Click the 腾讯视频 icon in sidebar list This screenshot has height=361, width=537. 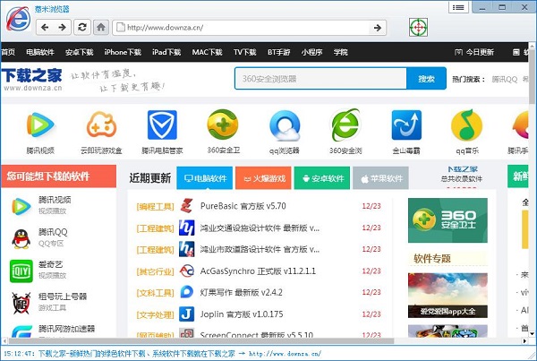coord(21,206)
